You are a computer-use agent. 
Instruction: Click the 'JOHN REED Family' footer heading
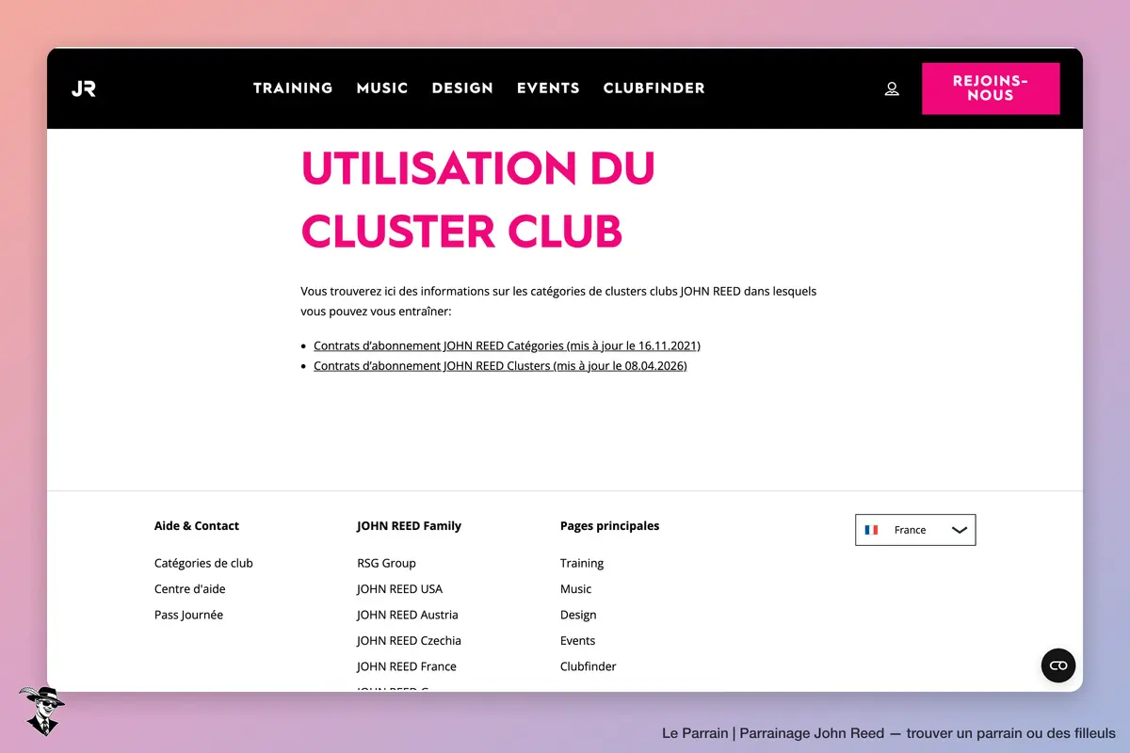point(409,526)
